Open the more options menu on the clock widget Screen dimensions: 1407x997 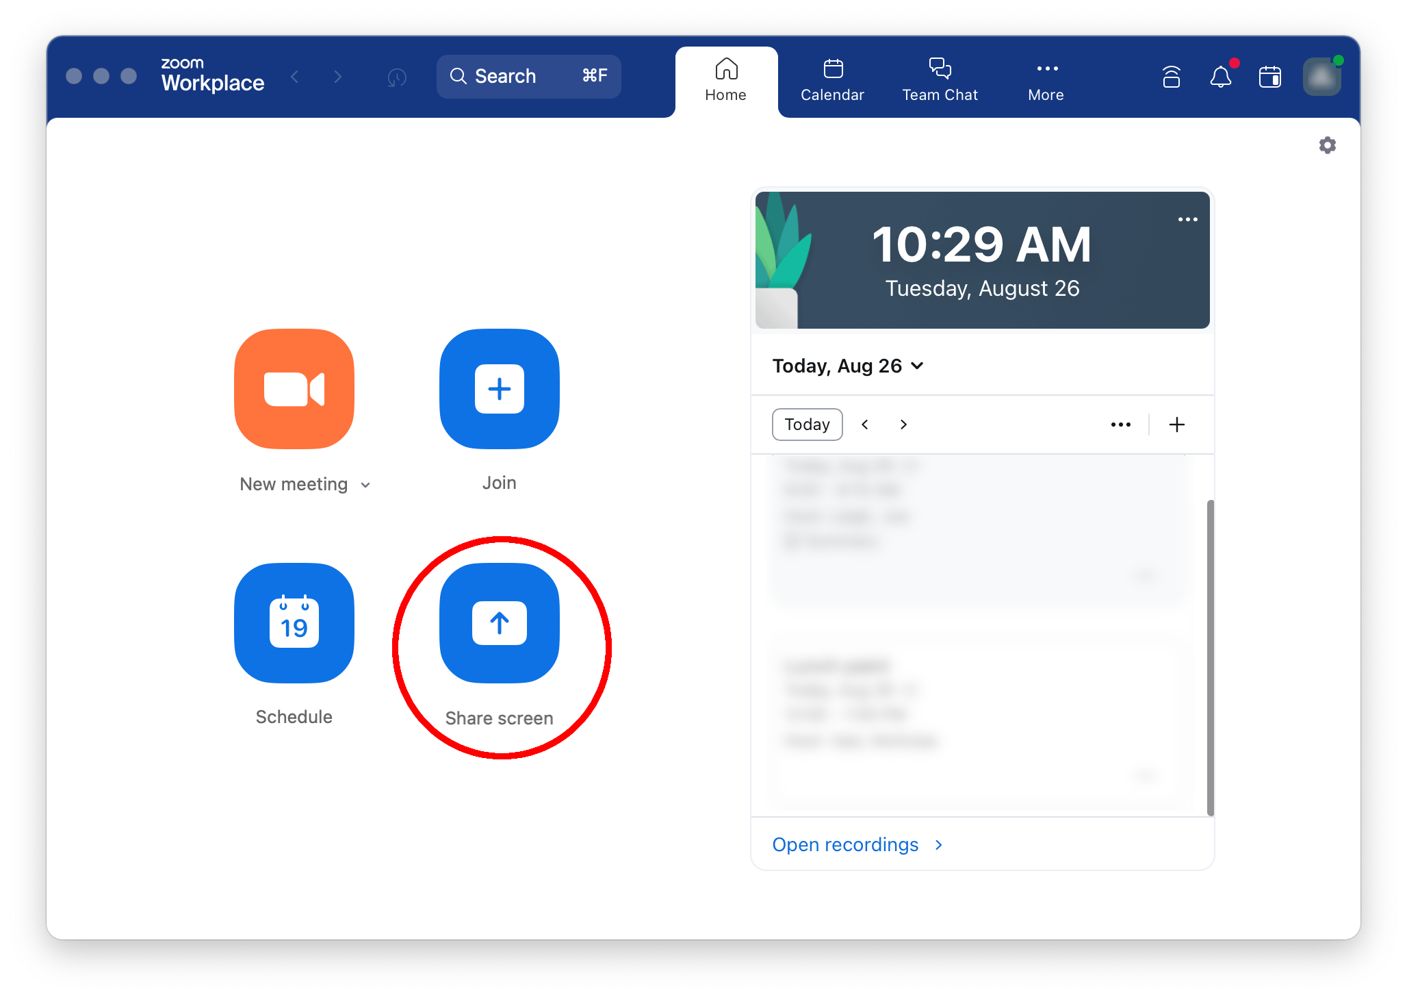pos(1189,218)
